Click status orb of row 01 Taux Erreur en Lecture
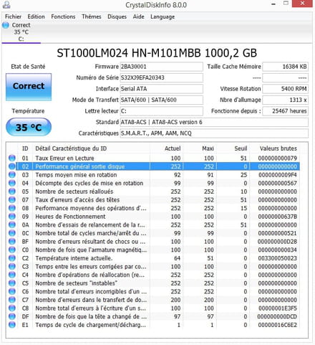 pos(12,158)
